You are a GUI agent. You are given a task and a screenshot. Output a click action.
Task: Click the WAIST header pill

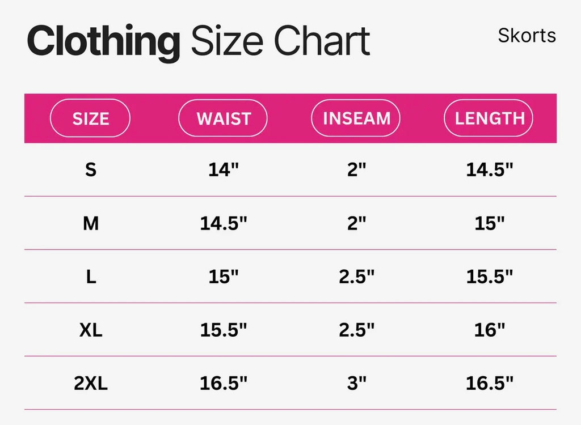tap(223, 118)
